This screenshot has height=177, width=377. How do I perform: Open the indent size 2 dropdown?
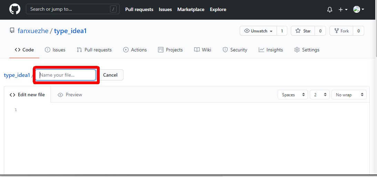(x=320, y=95)
